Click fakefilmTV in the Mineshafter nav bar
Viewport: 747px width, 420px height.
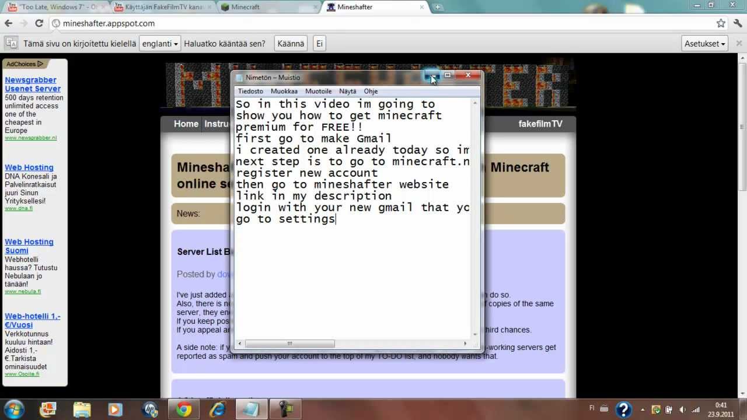540,124
